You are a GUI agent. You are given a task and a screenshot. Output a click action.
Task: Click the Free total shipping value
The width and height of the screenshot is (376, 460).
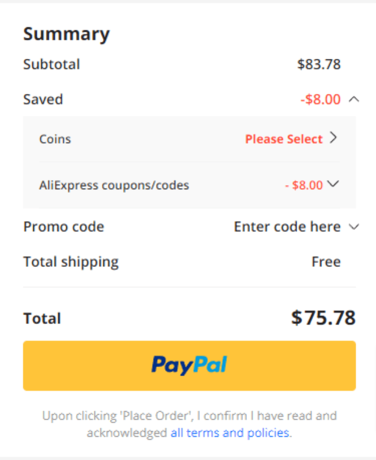point(326,262)
